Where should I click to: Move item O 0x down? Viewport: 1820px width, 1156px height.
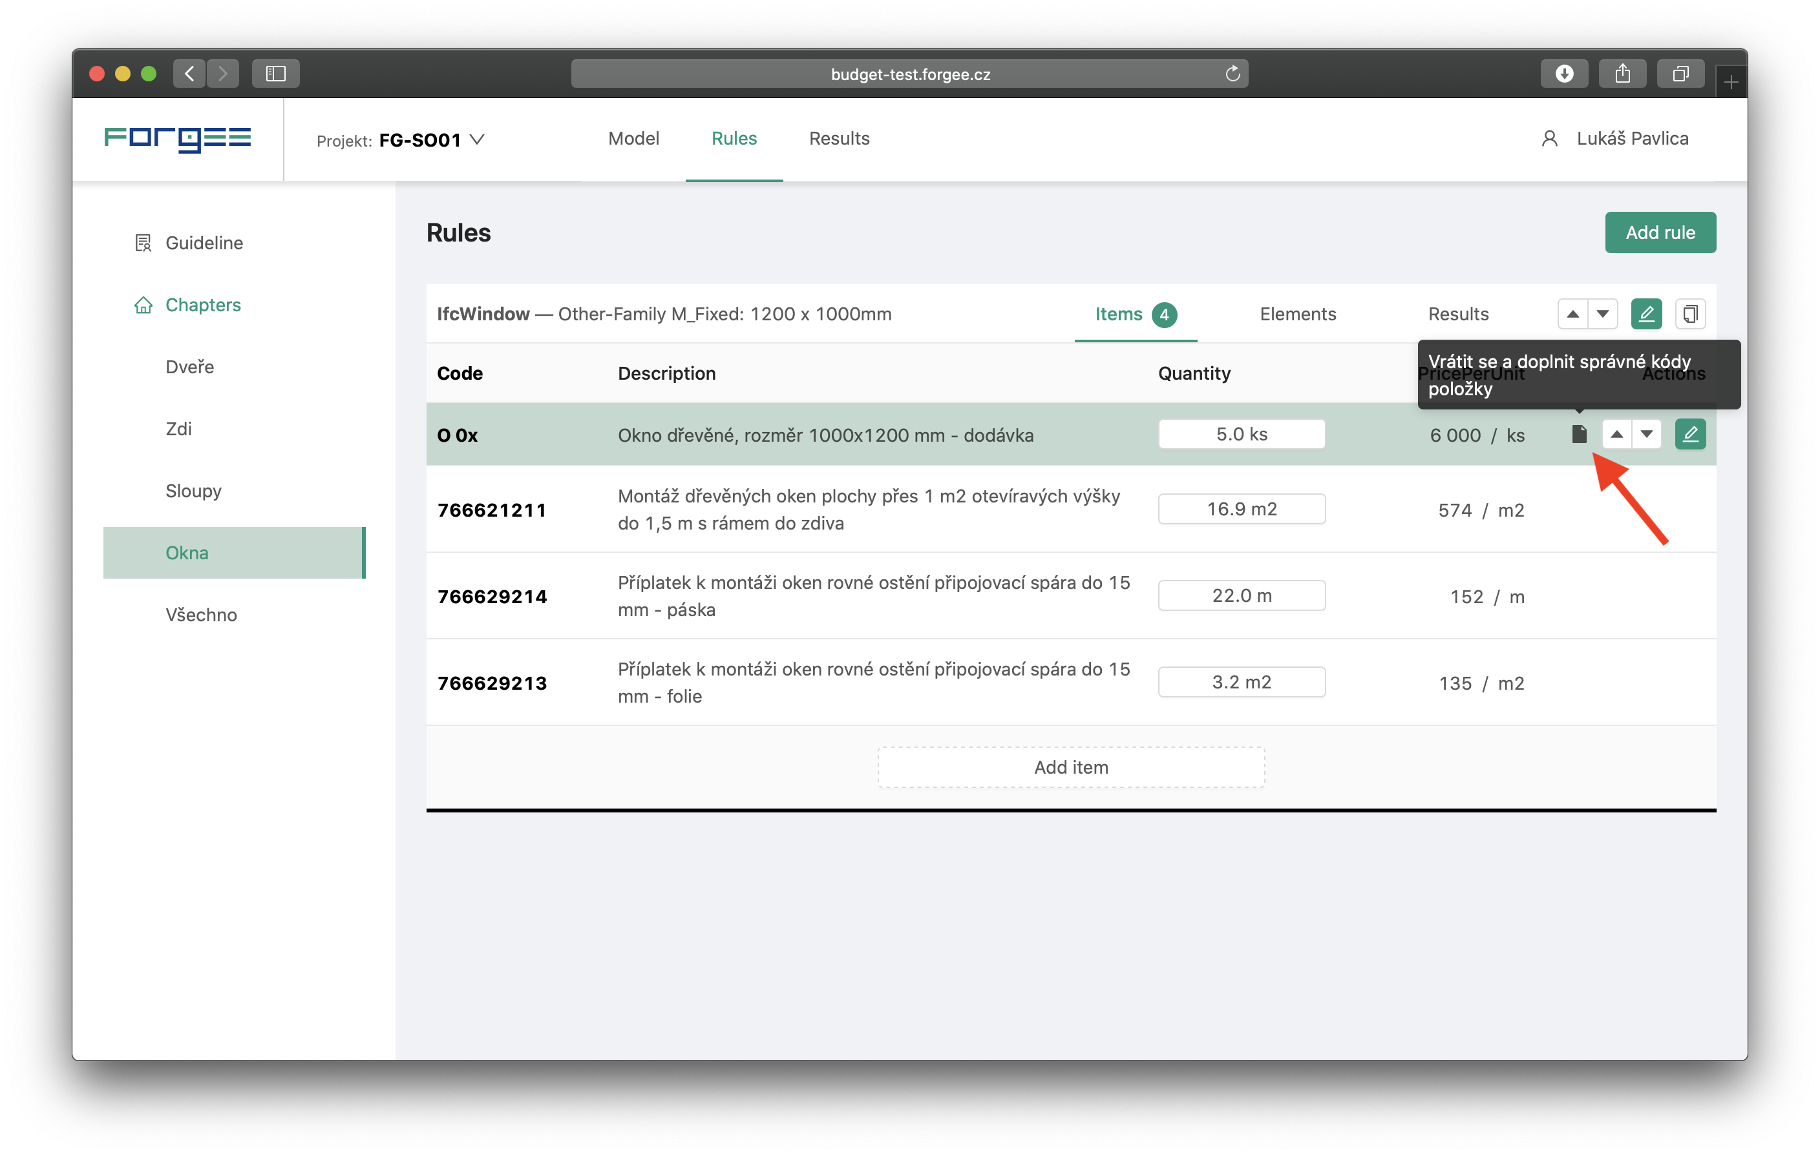click(1646, 434)
